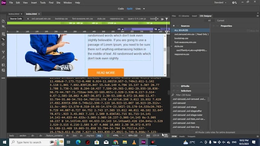Switch to the Assets panel tab
This screenshot has height=146, width=260.
pyautogui.click(x=182, y=136)
